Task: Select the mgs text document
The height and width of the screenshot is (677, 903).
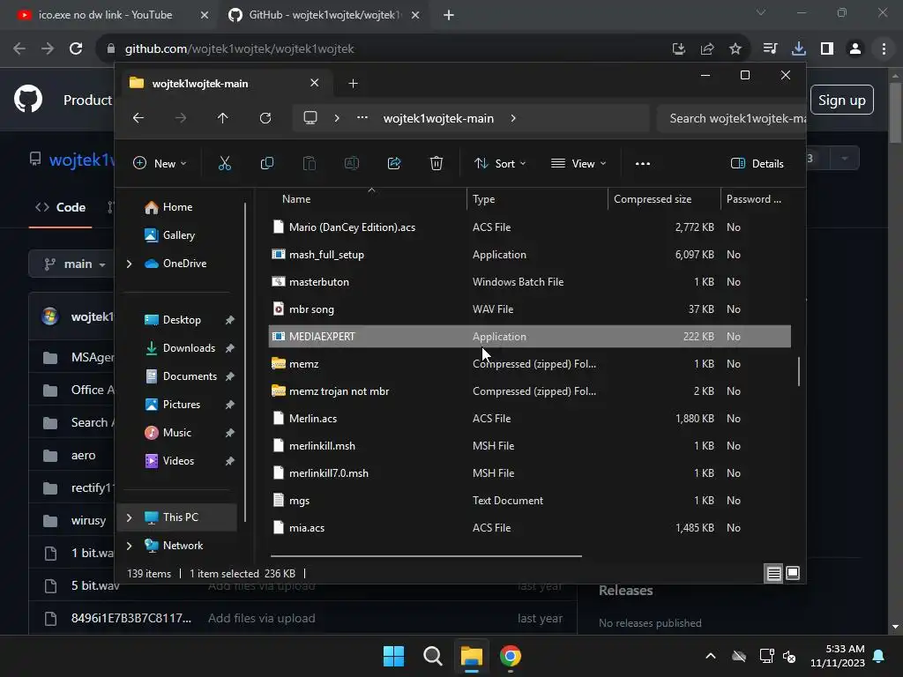Action: [530, 501]
